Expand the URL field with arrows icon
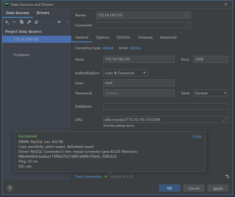Screen dimensions: 235x197 225,119
